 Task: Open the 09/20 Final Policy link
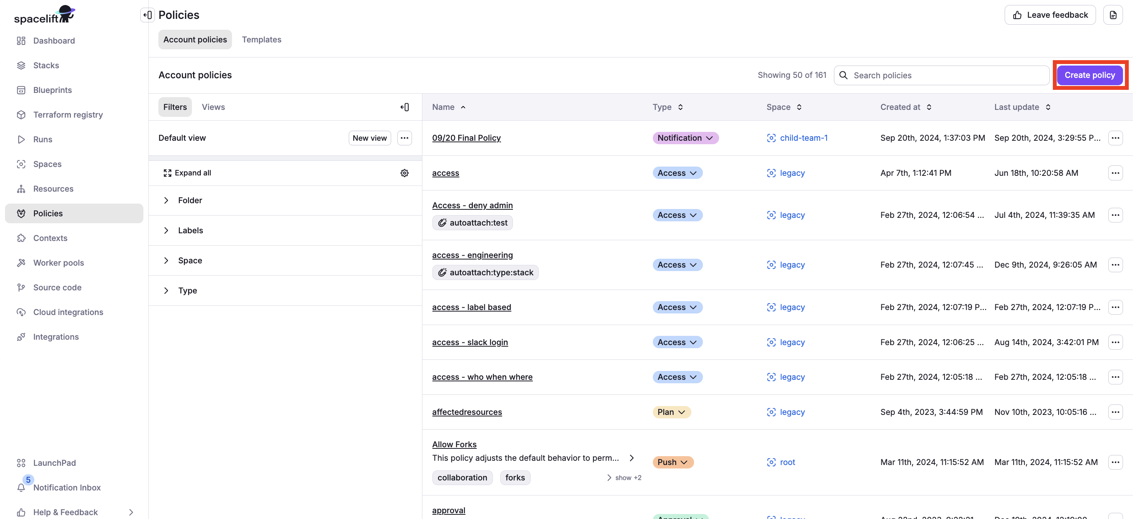466,137
